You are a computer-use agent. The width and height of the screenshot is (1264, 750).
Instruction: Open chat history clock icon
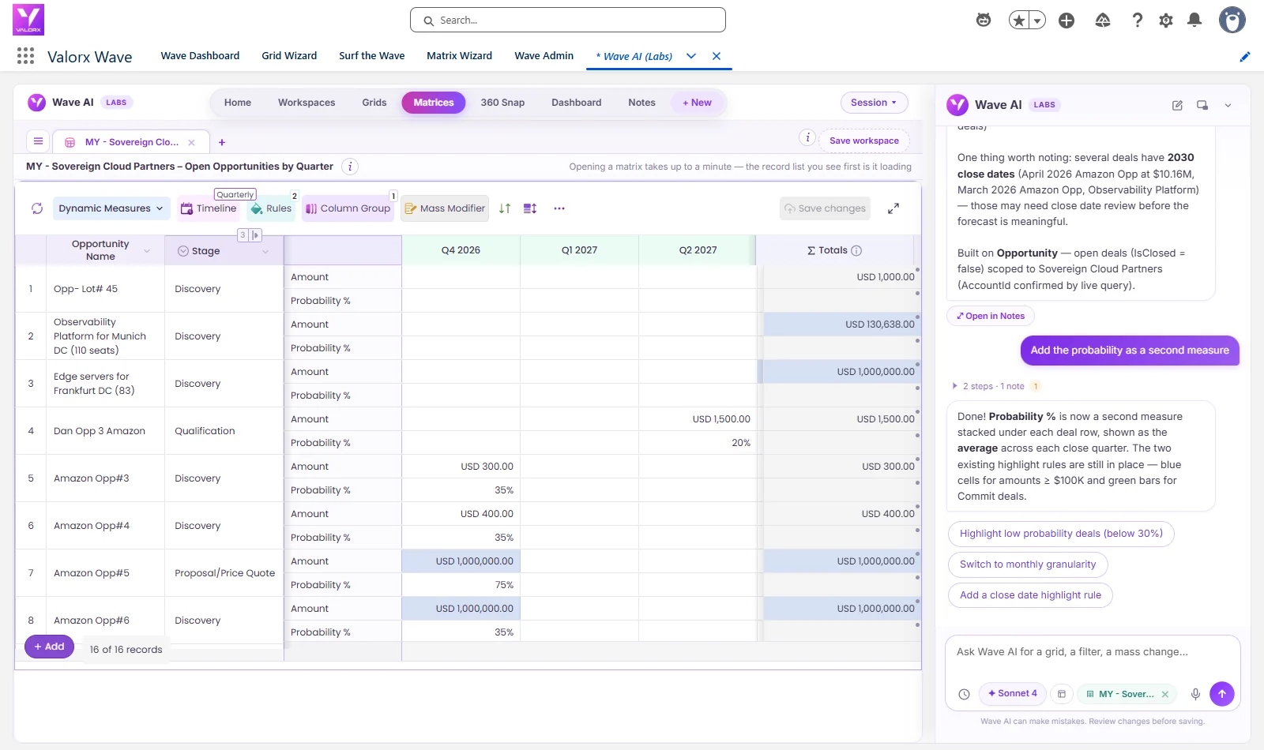coord(964,694)
